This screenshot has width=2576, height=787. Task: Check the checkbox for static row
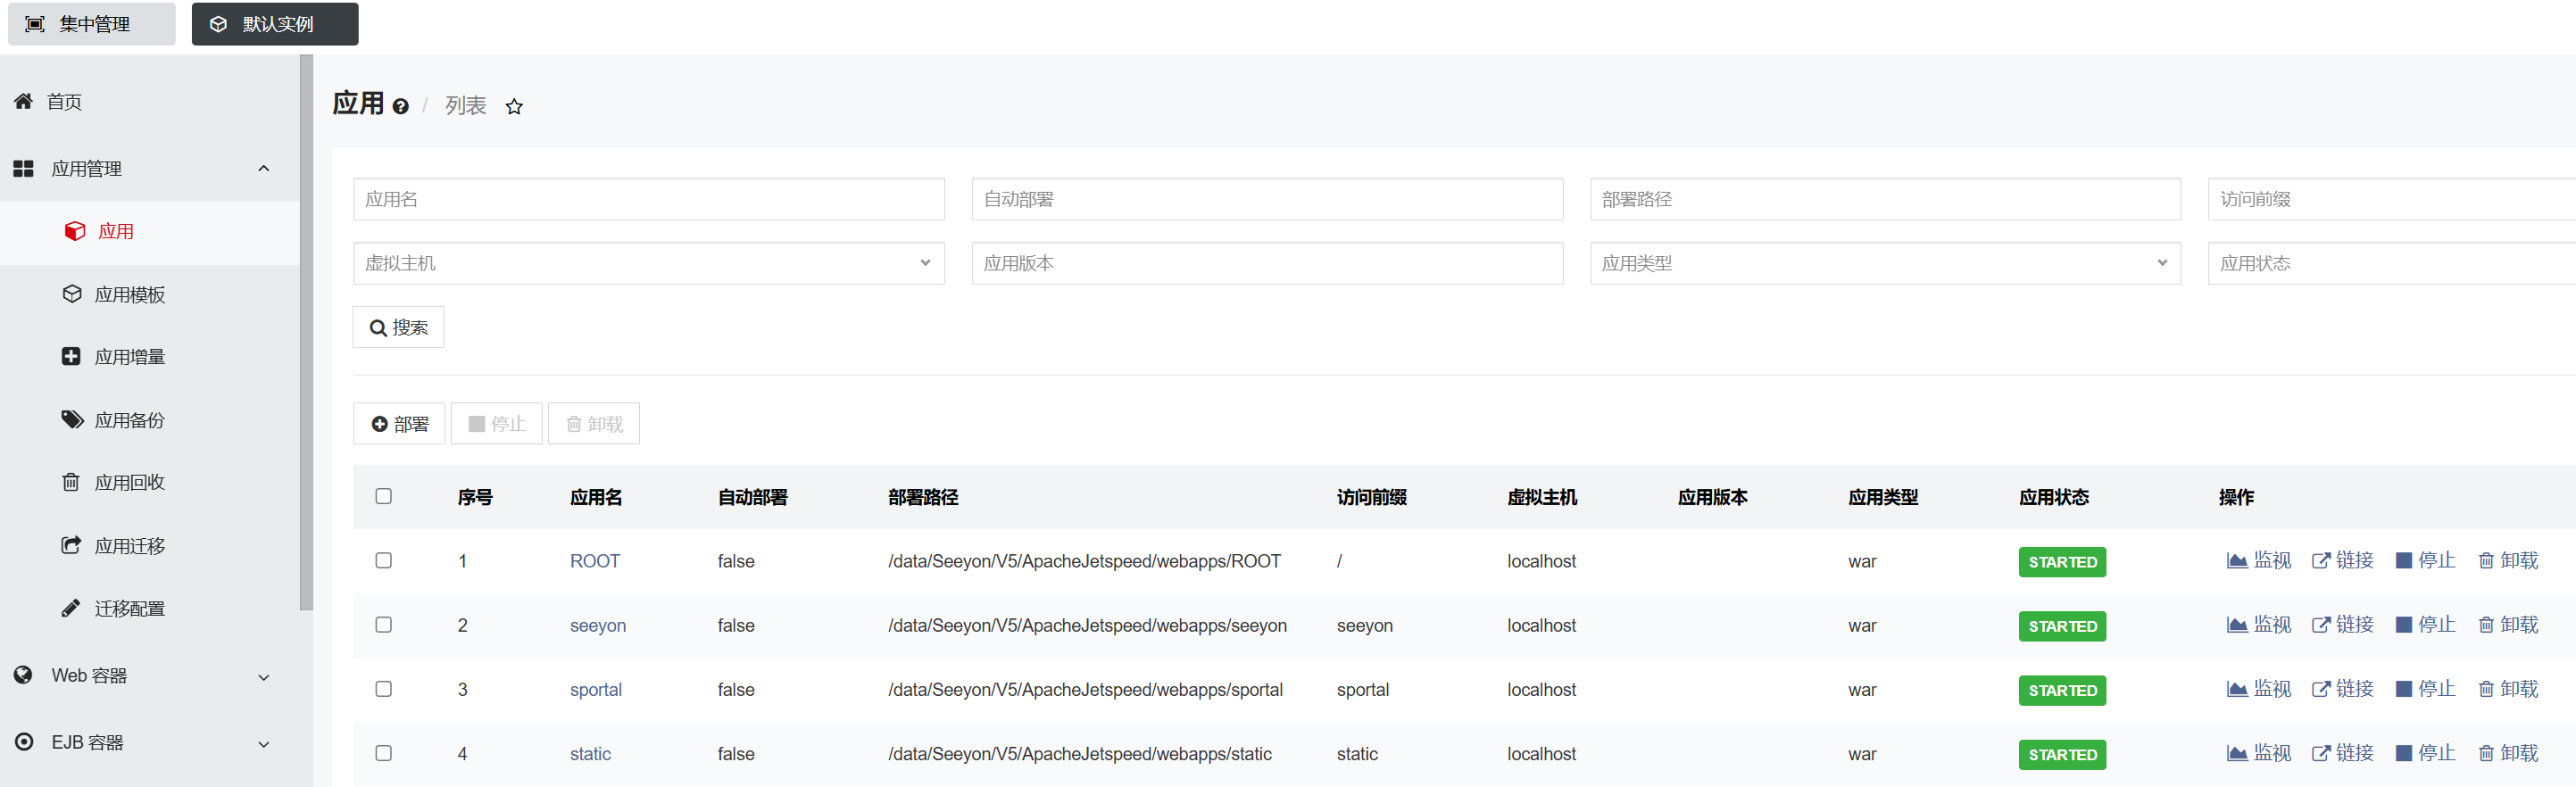pyautogui.click(x=383, y=752)
